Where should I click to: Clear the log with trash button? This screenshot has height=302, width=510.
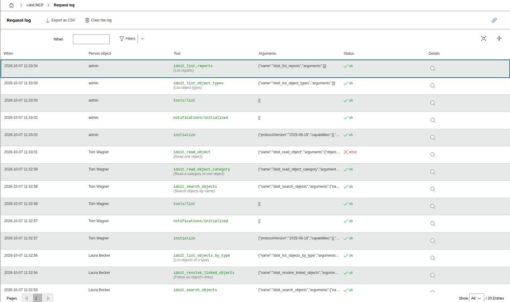point(98,20)
